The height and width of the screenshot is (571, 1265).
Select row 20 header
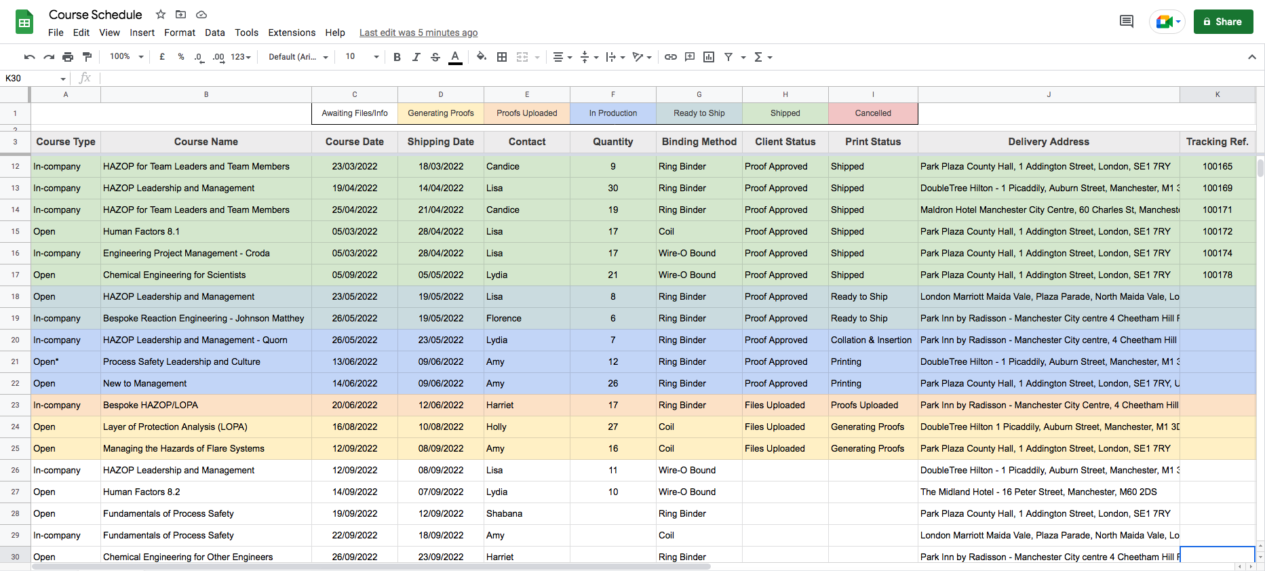tap(15, 340)
